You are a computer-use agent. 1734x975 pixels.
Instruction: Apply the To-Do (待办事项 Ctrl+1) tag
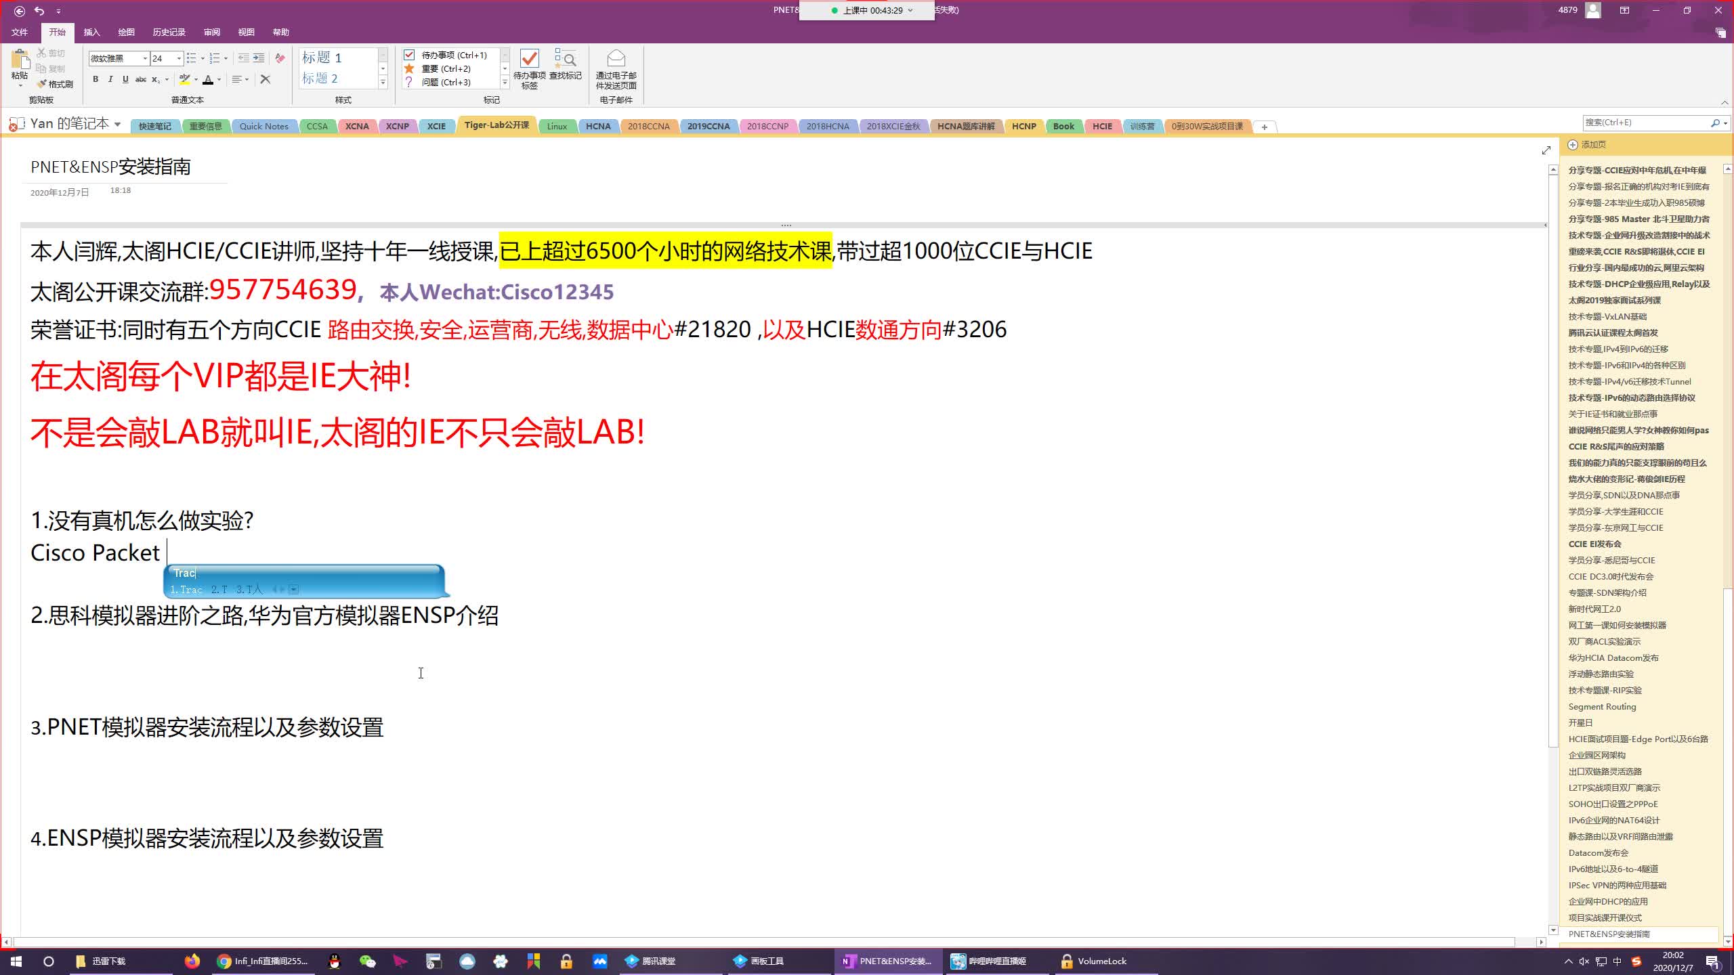pos(446,55)
